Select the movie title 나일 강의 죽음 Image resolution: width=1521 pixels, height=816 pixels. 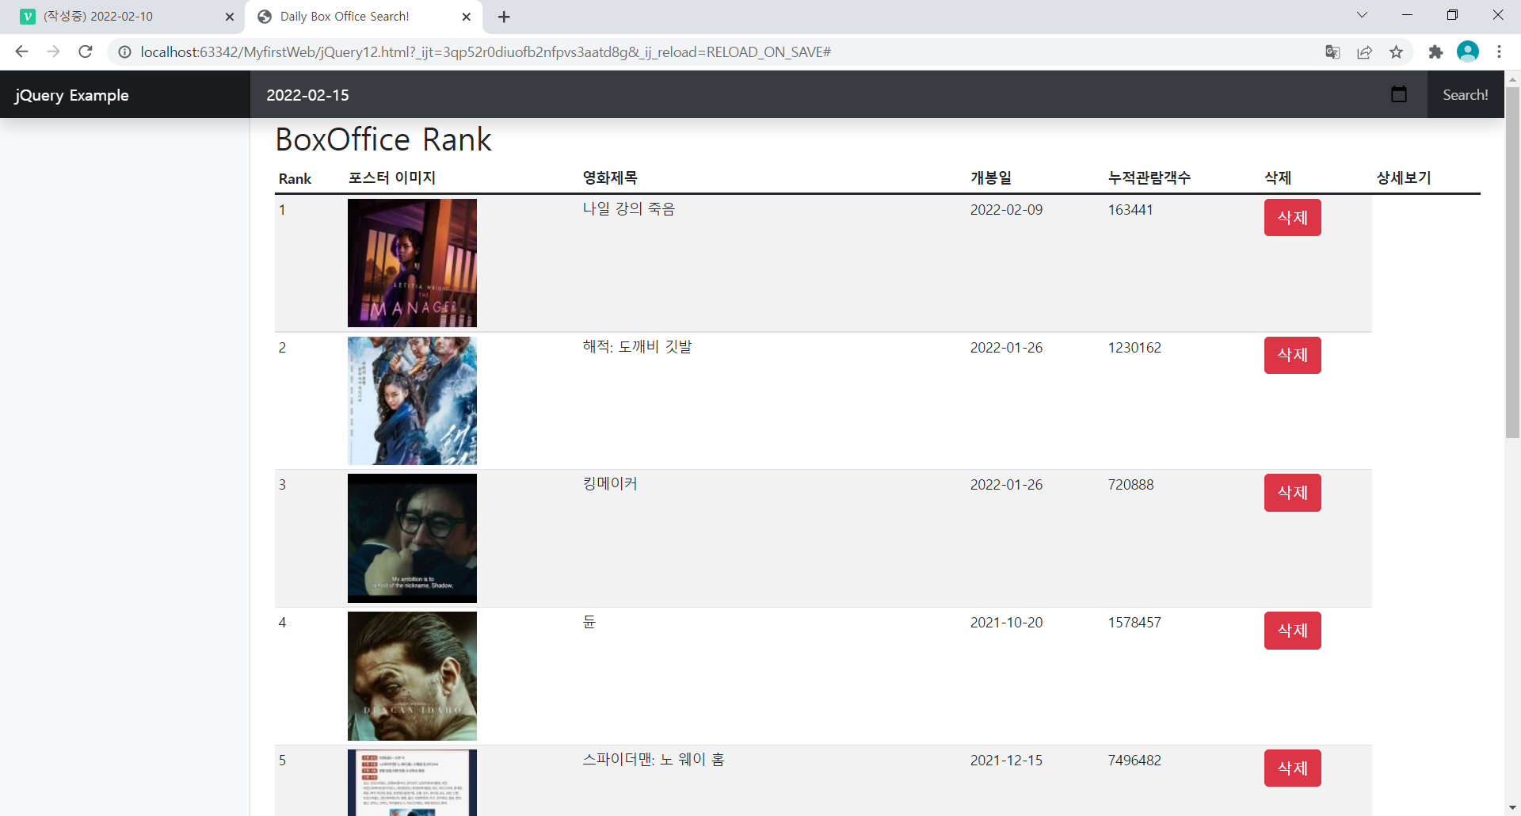629,209
